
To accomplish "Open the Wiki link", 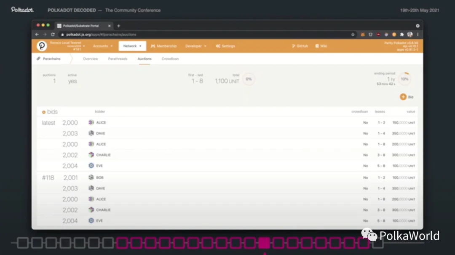I will point(321,46).
